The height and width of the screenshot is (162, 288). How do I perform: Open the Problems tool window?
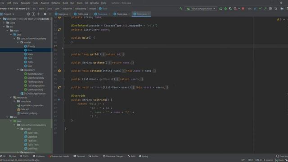(x=39, y=156)
